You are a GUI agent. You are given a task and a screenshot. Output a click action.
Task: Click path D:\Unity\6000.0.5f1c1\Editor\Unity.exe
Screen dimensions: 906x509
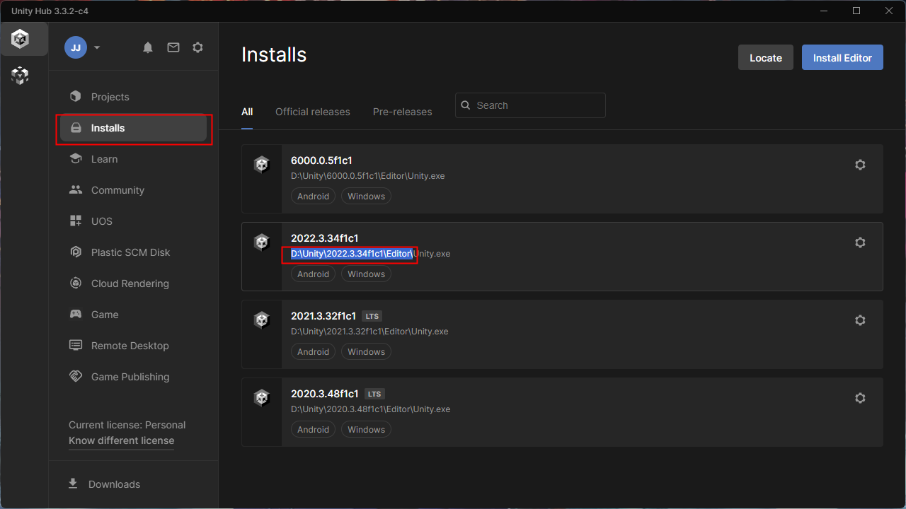click(x=368, y=176)
